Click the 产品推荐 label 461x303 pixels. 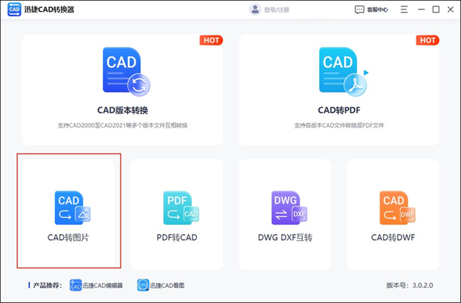[47, 286]
